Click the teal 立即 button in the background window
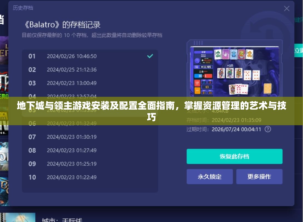The image size is (303, 222). (x=299, y=51)
